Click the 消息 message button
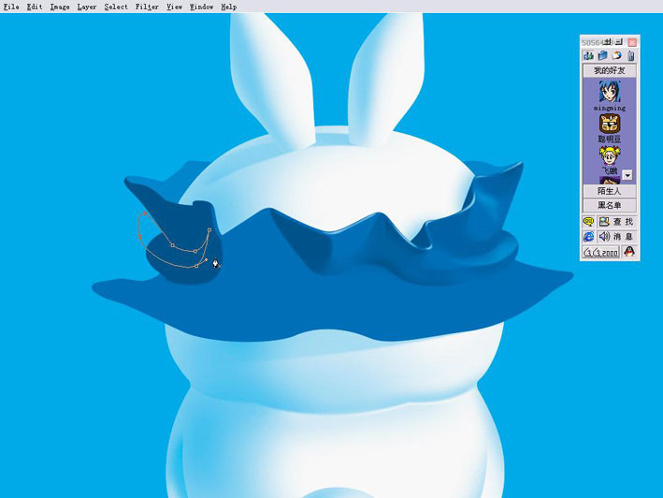Viewport: 663px width, 498px height. click(x=617, y=237)
